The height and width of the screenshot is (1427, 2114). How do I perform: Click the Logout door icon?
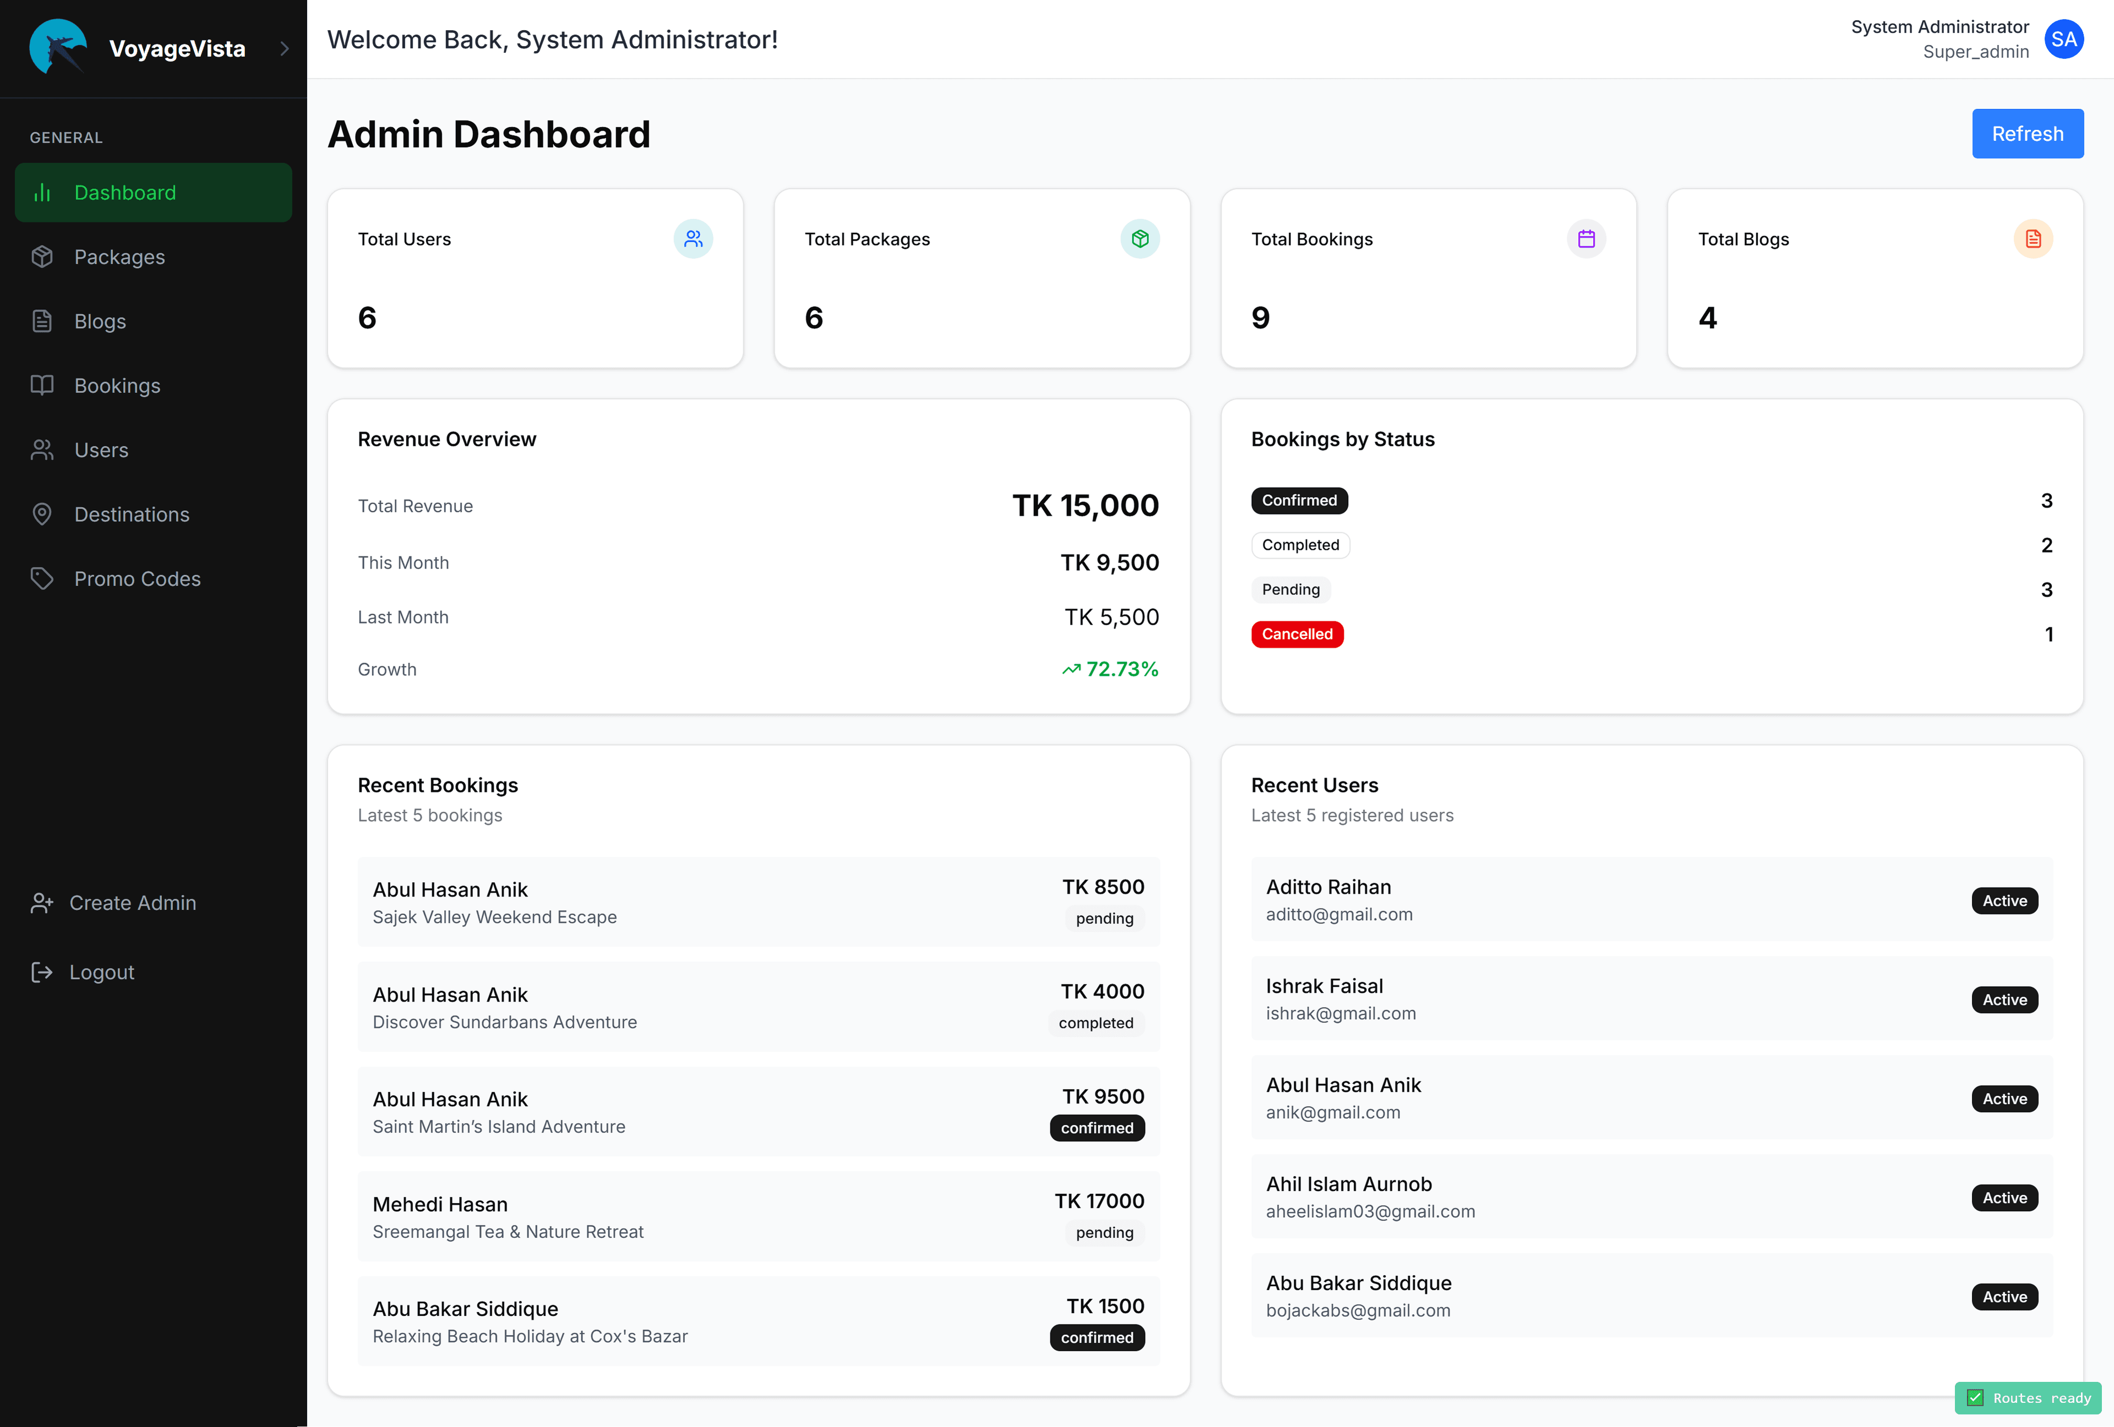coord(42,972)
